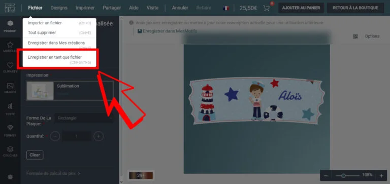Image resolution: width=390 pixels, height=184 pixels.
Task: Expand the Formule de calcul du prix
Action: tap(53, 173)
